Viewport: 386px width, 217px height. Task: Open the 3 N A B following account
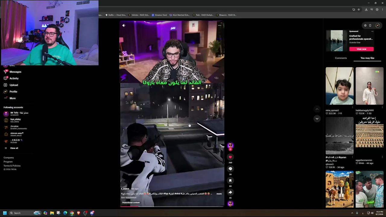(13, 141)
